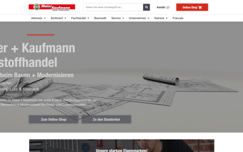Click the 'Kehl, Lahr & Steinach' text
243x152 pixels.
pyautogui.click(x=19, y=89)
